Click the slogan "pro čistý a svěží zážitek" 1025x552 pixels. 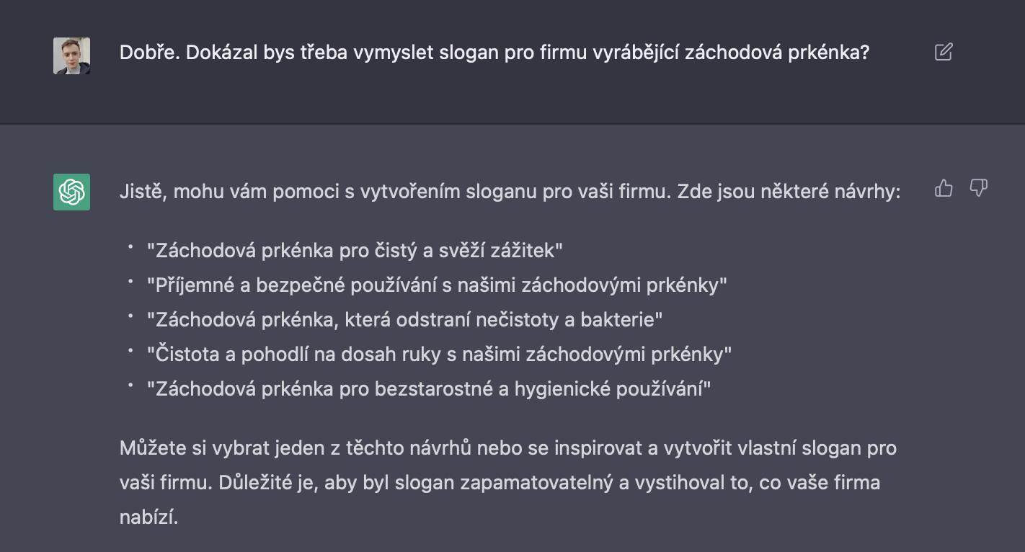click(355, 251)
